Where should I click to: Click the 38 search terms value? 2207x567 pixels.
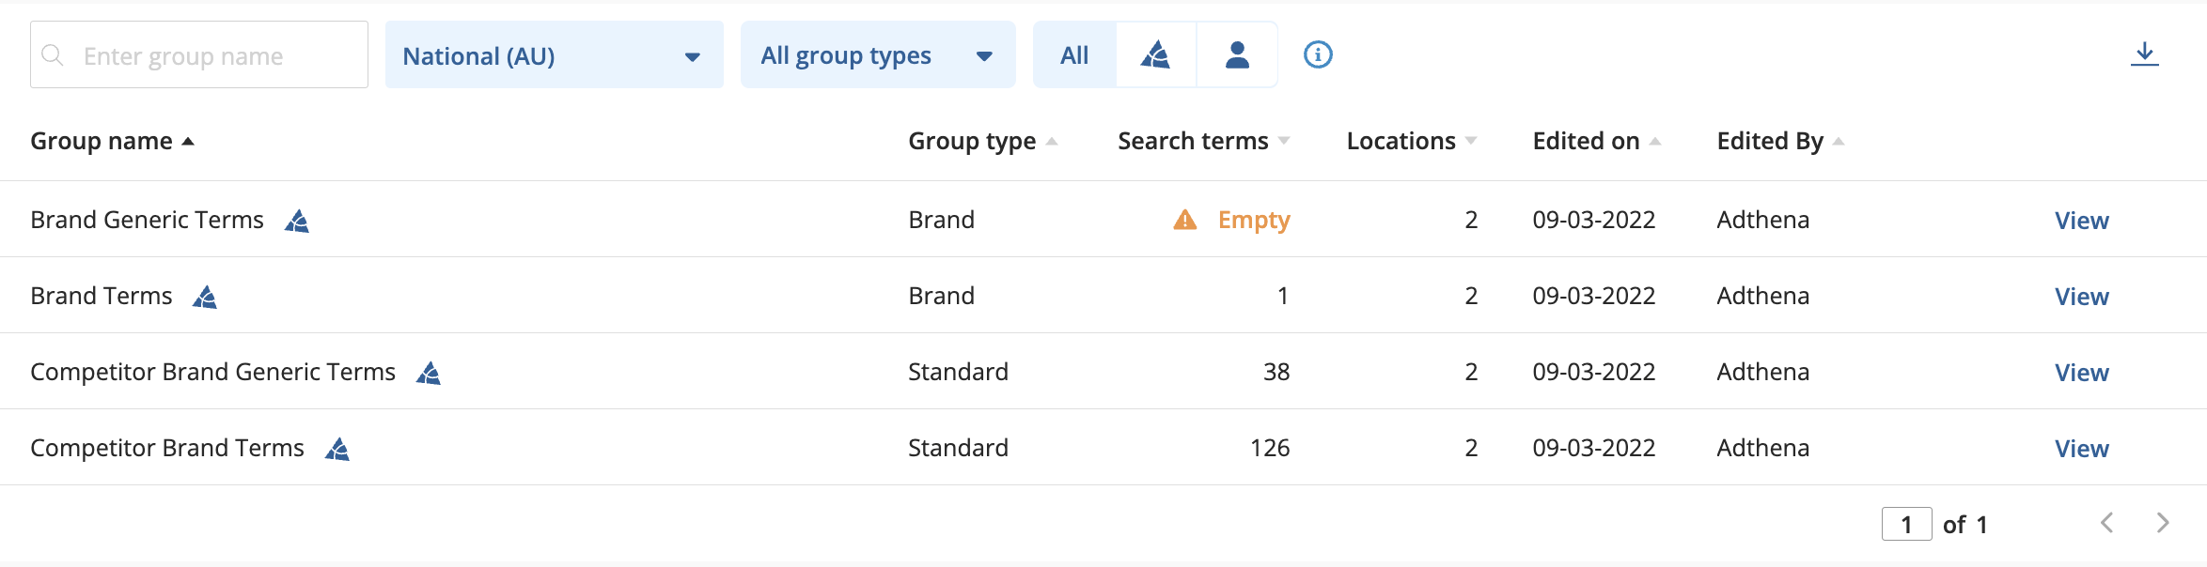point(1276,372)
